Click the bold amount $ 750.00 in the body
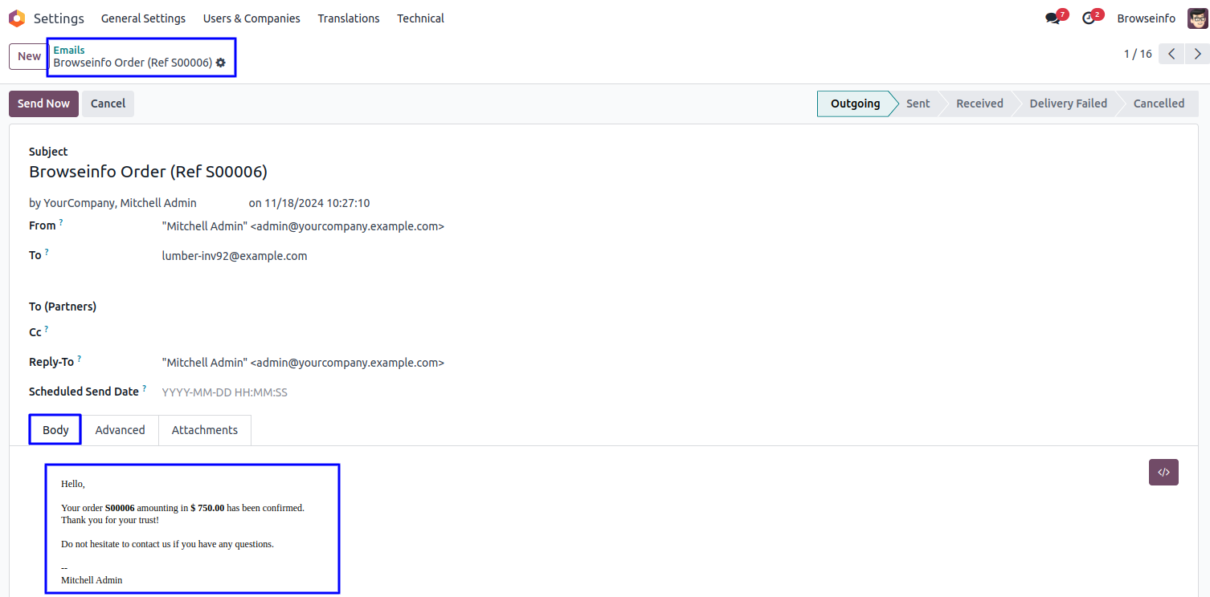 coord(207,508)
